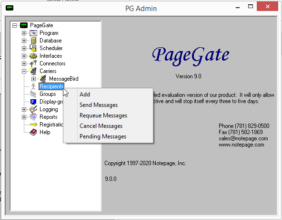
Task: Close the PG Admin window
Action: pyautogui.click(x=267, y=7)
